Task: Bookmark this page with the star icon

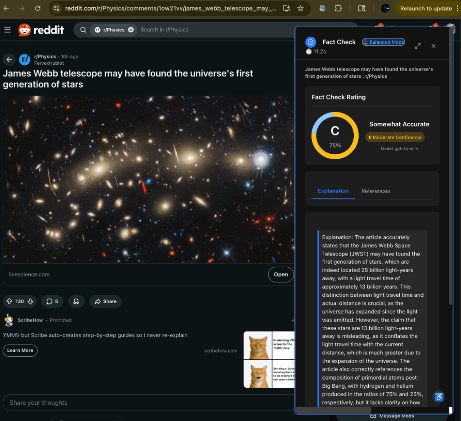Action: (300, 8)
